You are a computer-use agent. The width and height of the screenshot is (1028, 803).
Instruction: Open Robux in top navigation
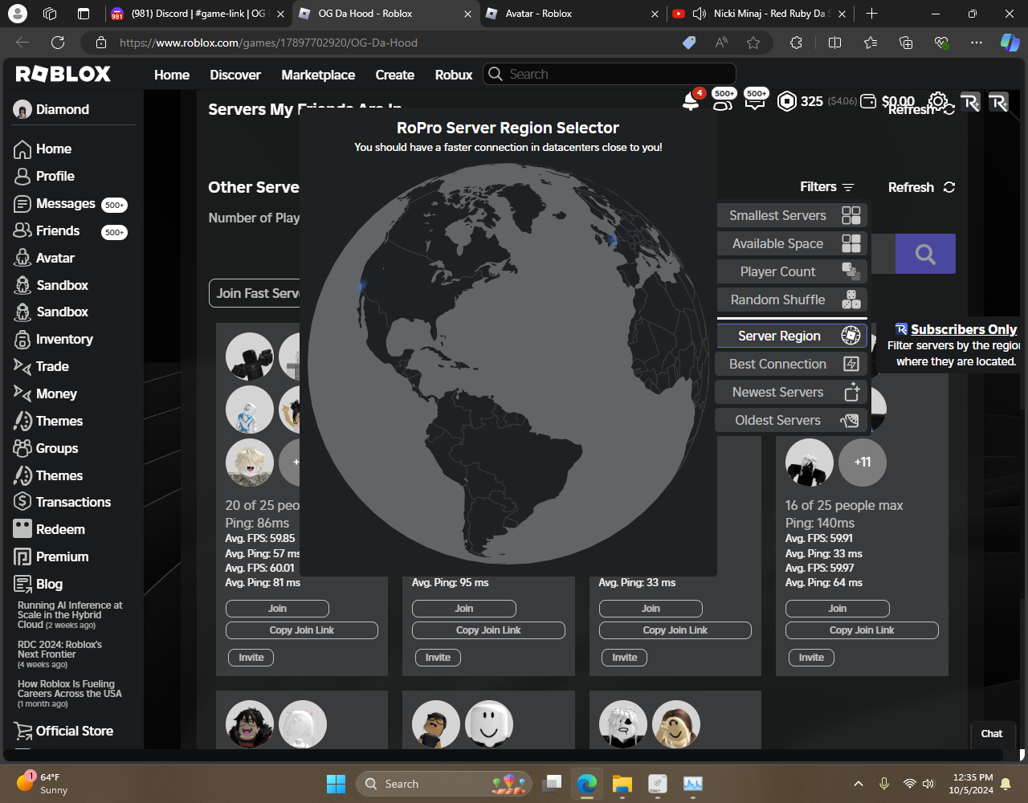454,75
